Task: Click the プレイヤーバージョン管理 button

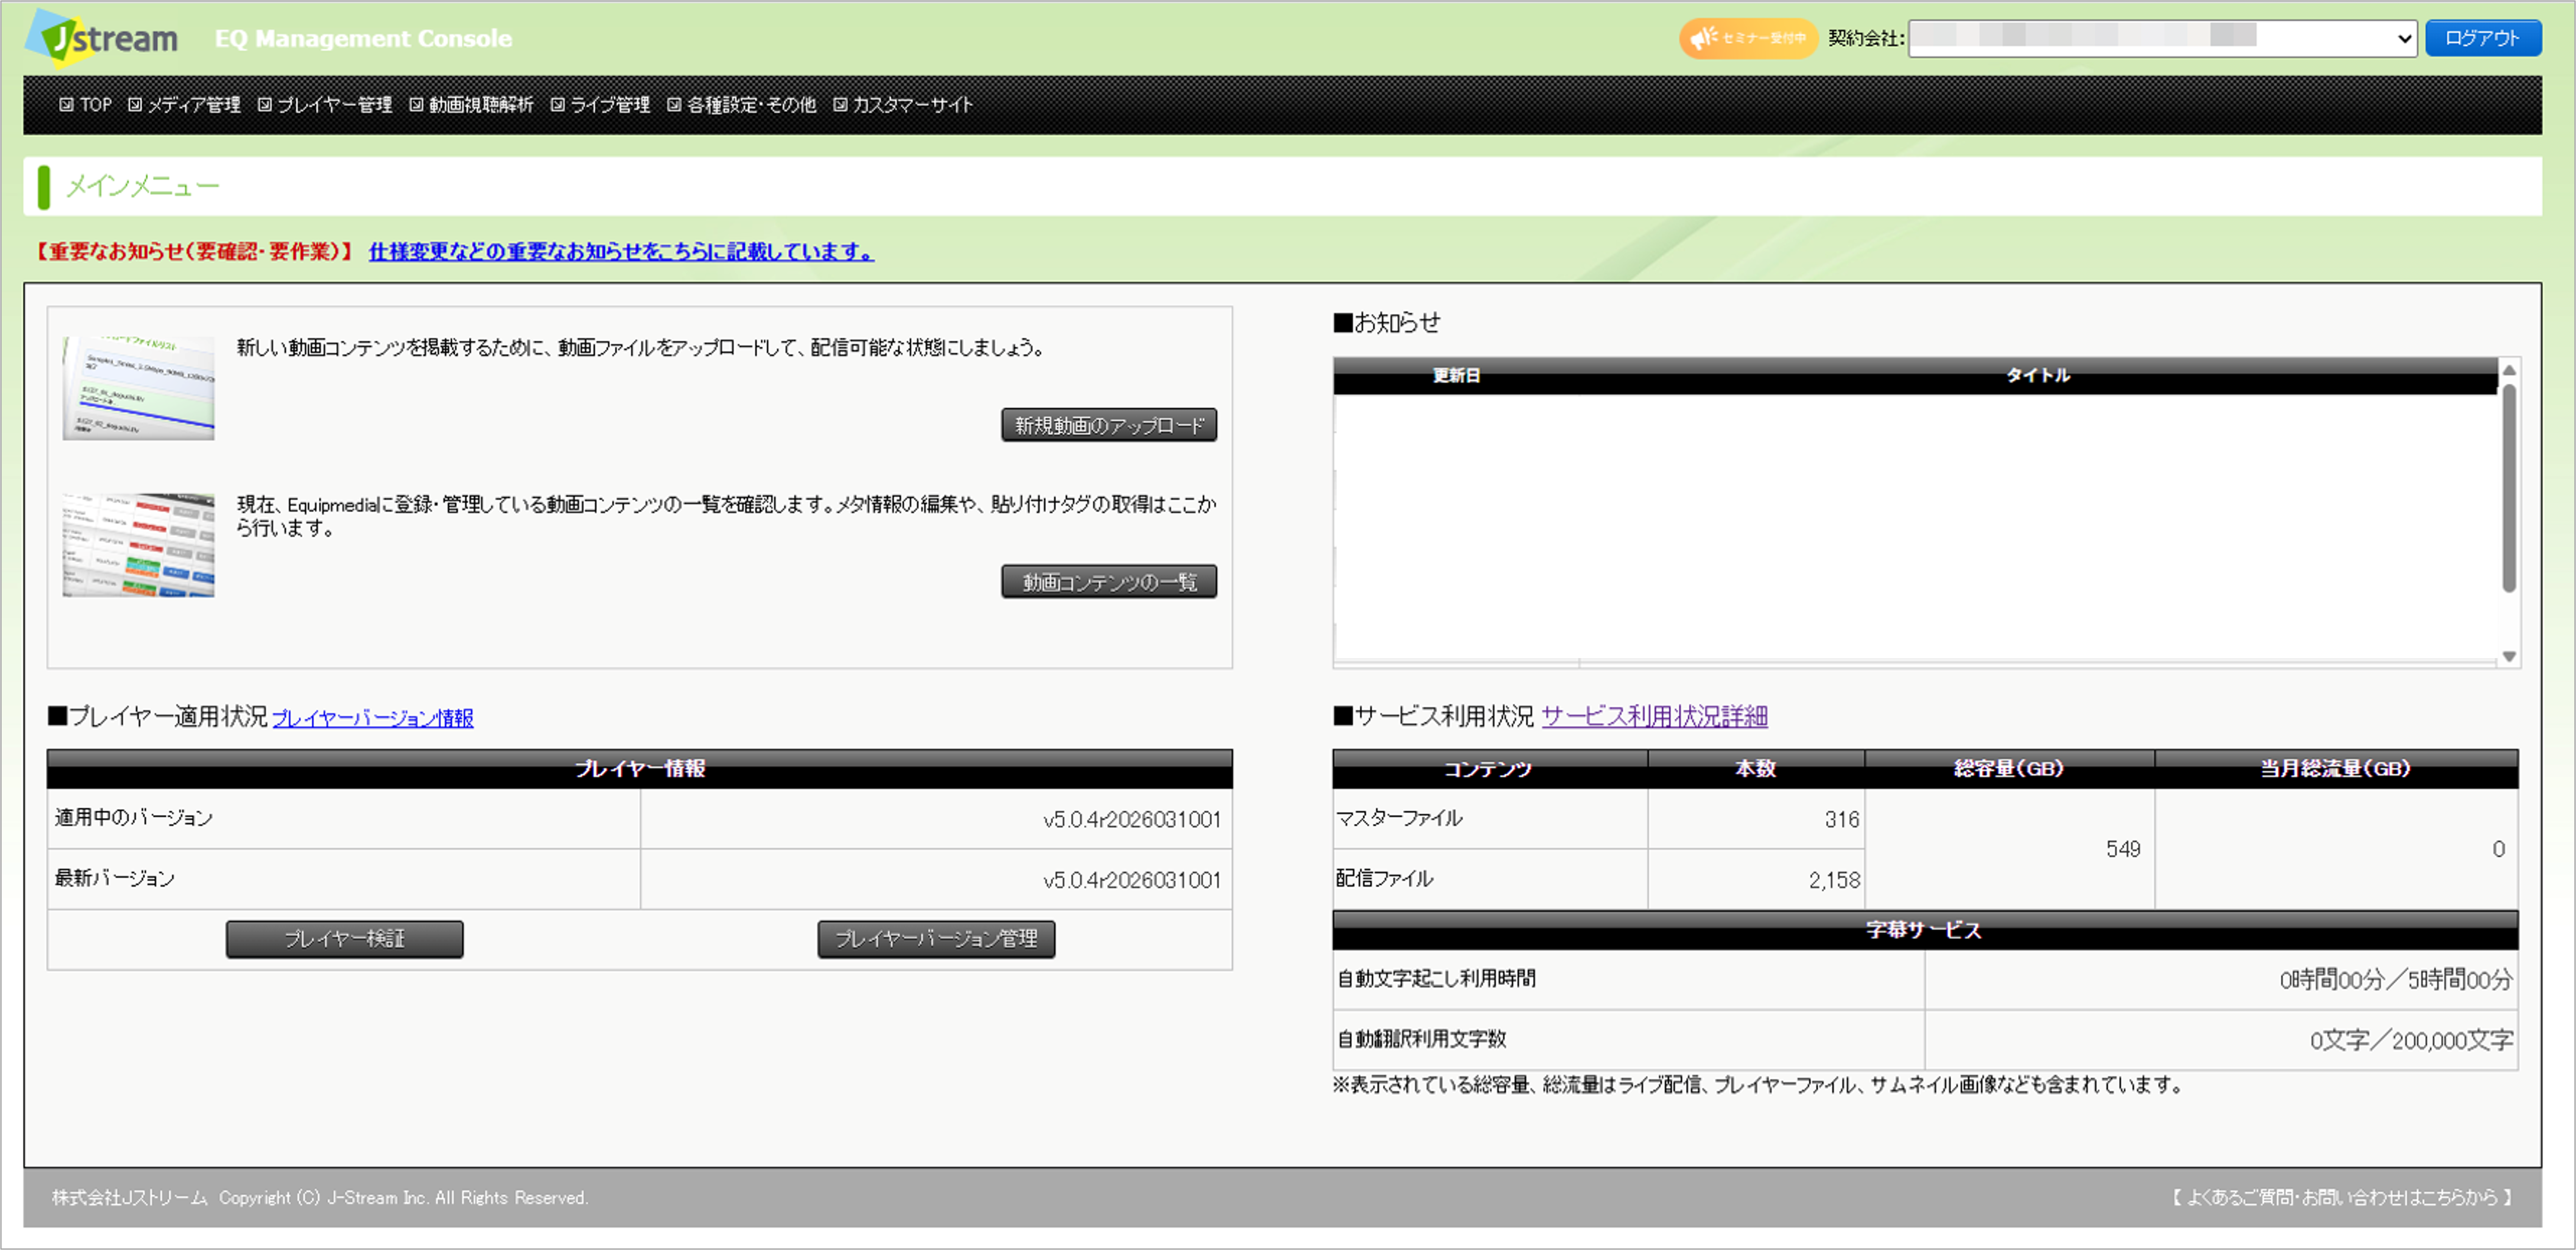Action: (x=936, y=939)
